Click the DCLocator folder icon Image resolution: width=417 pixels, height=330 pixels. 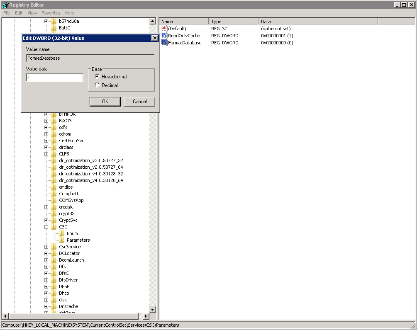pos(54,253)
